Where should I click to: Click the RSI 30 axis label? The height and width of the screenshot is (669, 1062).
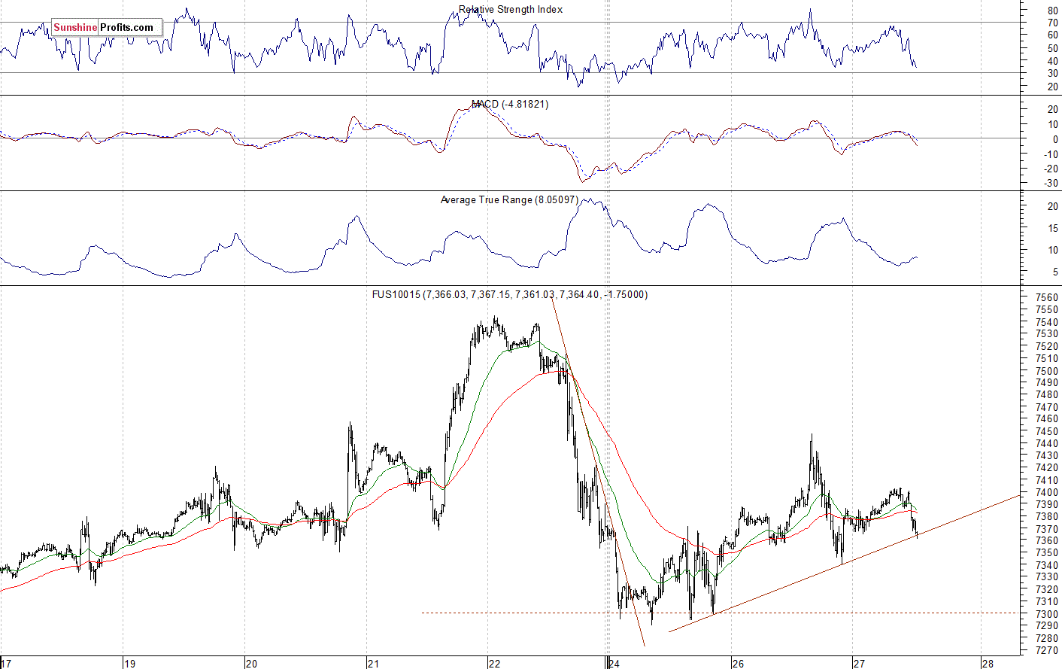tap(1053, 74)
